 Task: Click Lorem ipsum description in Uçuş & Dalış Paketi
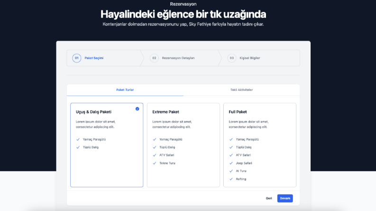(x=95, y=124)
